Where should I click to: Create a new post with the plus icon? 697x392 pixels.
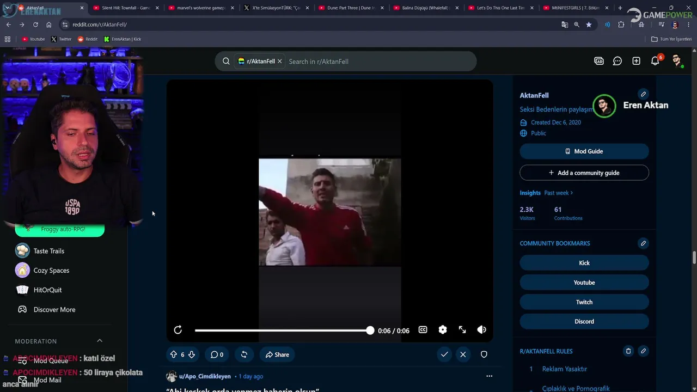click(x=636, y=61)
